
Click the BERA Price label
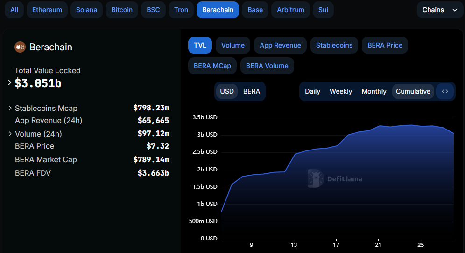point(35,146)
